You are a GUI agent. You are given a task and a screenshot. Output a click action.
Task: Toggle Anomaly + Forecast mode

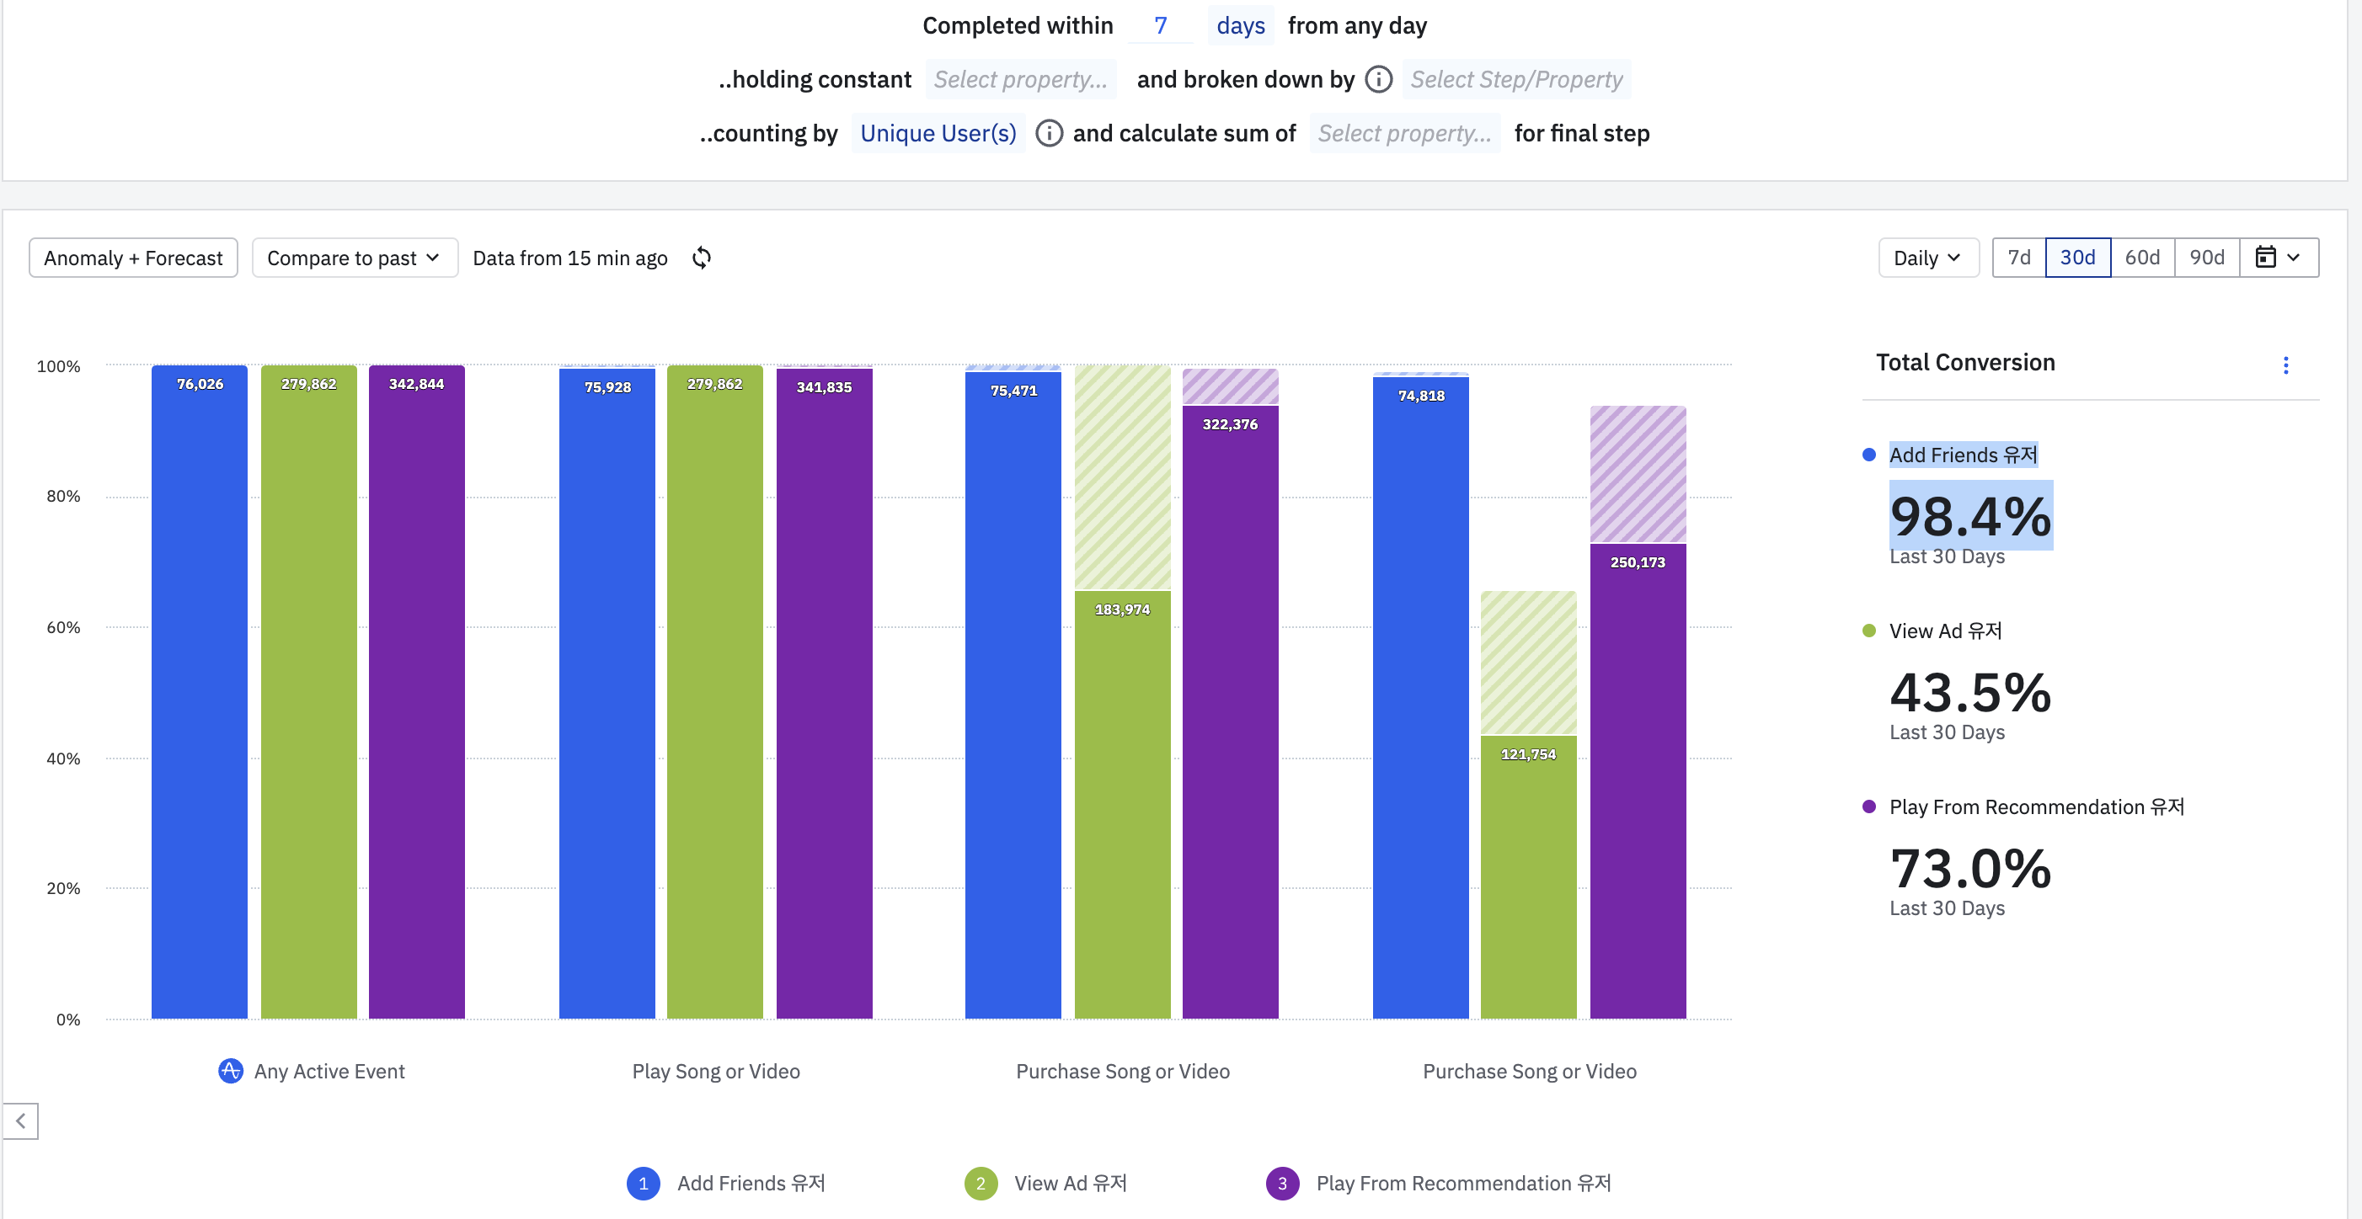(x=133, y=258)
